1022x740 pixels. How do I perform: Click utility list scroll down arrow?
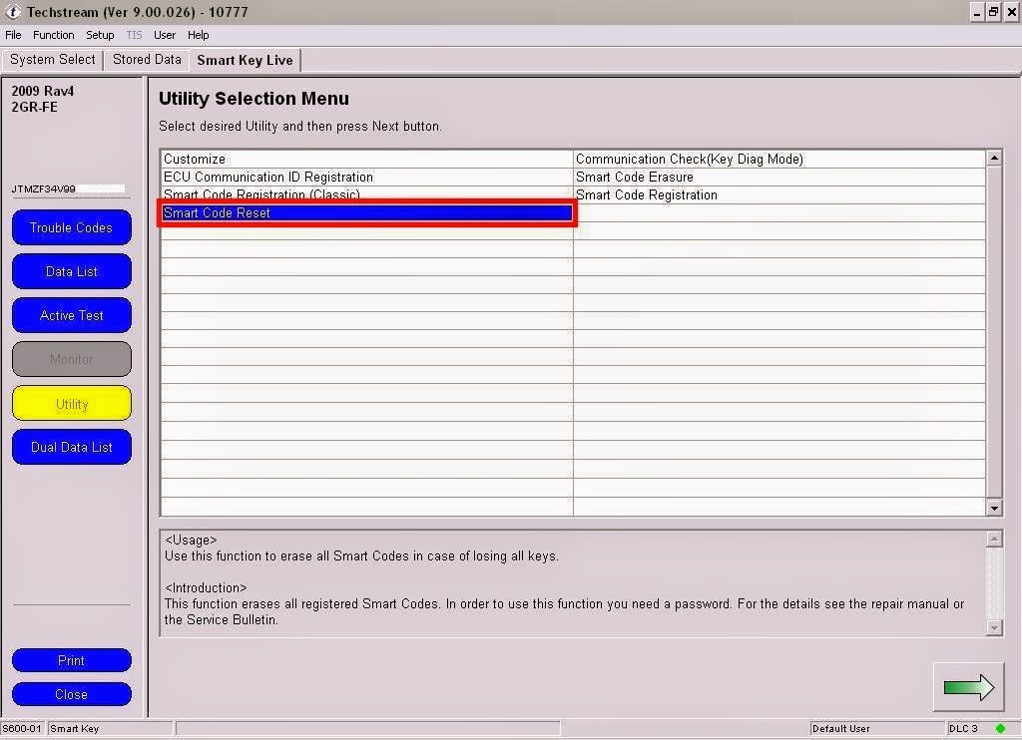pos(994,508)
